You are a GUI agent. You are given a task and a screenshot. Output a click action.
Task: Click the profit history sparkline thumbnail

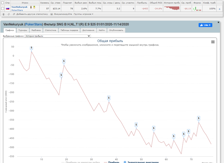[172, 8]
